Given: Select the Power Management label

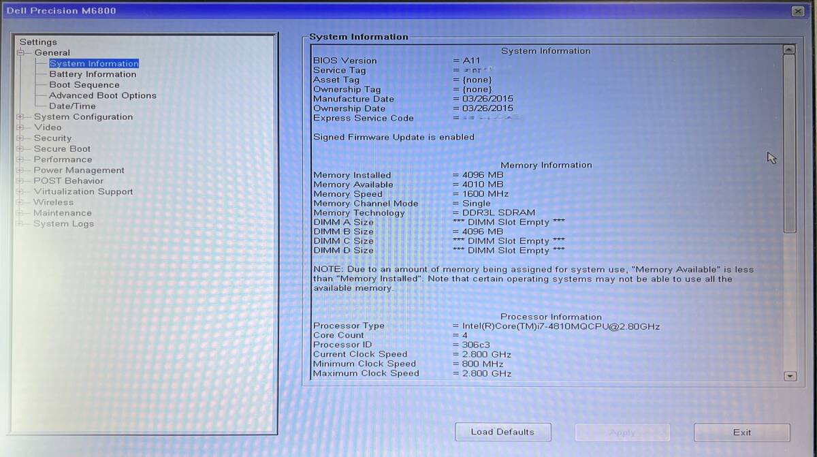Looking at the screenshot, I should coord(79,170).
